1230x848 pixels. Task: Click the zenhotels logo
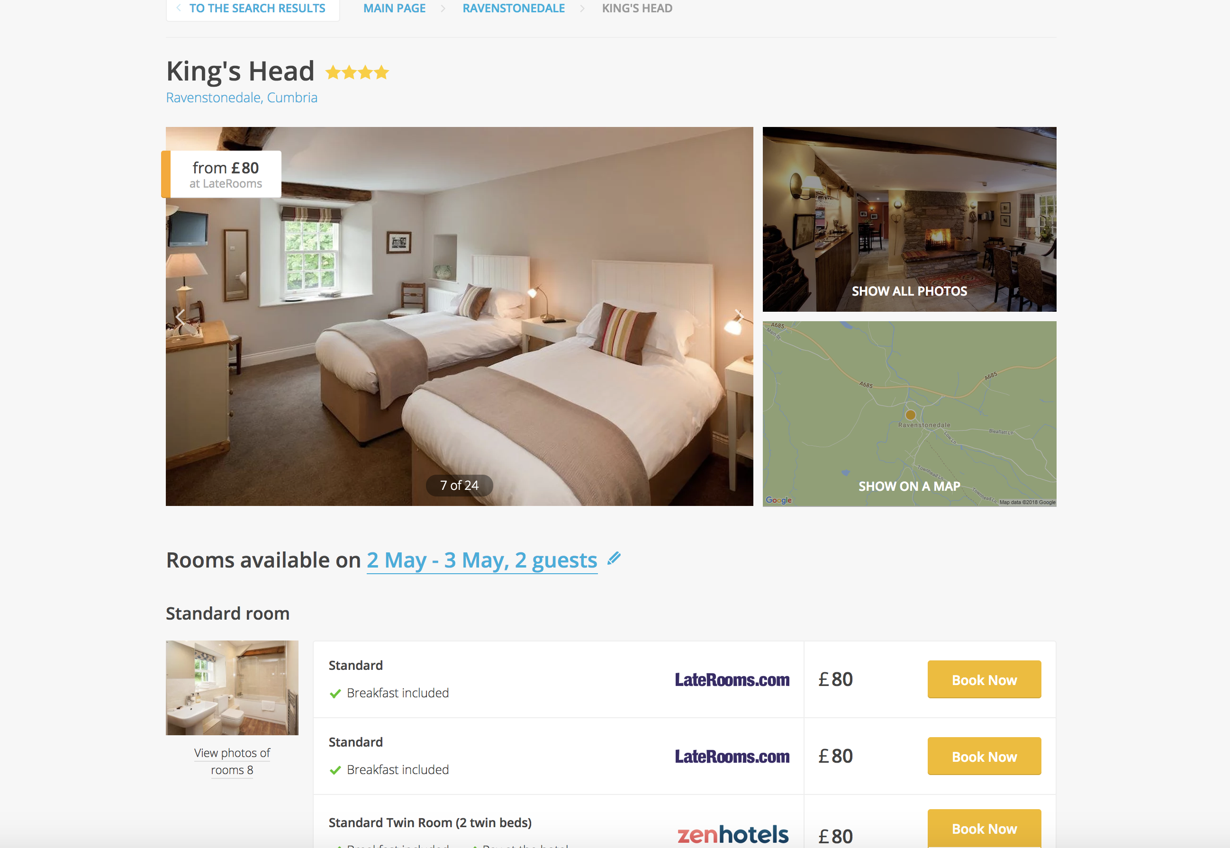coord(733,834)
